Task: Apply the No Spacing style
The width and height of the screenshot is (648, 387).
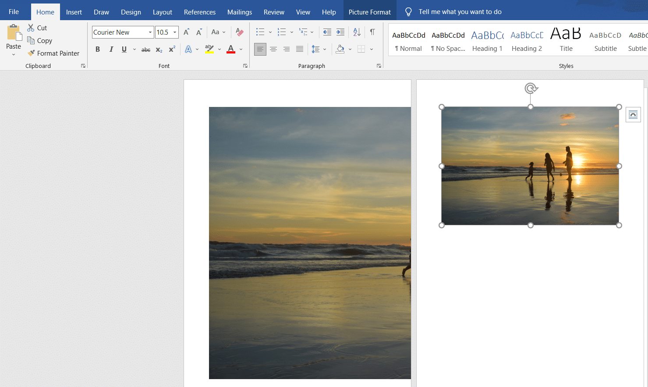Action: coord(448,41)
